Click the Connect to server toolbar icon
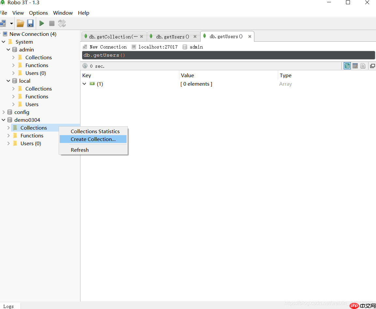The image size is (376, 309). click(3, 23)
